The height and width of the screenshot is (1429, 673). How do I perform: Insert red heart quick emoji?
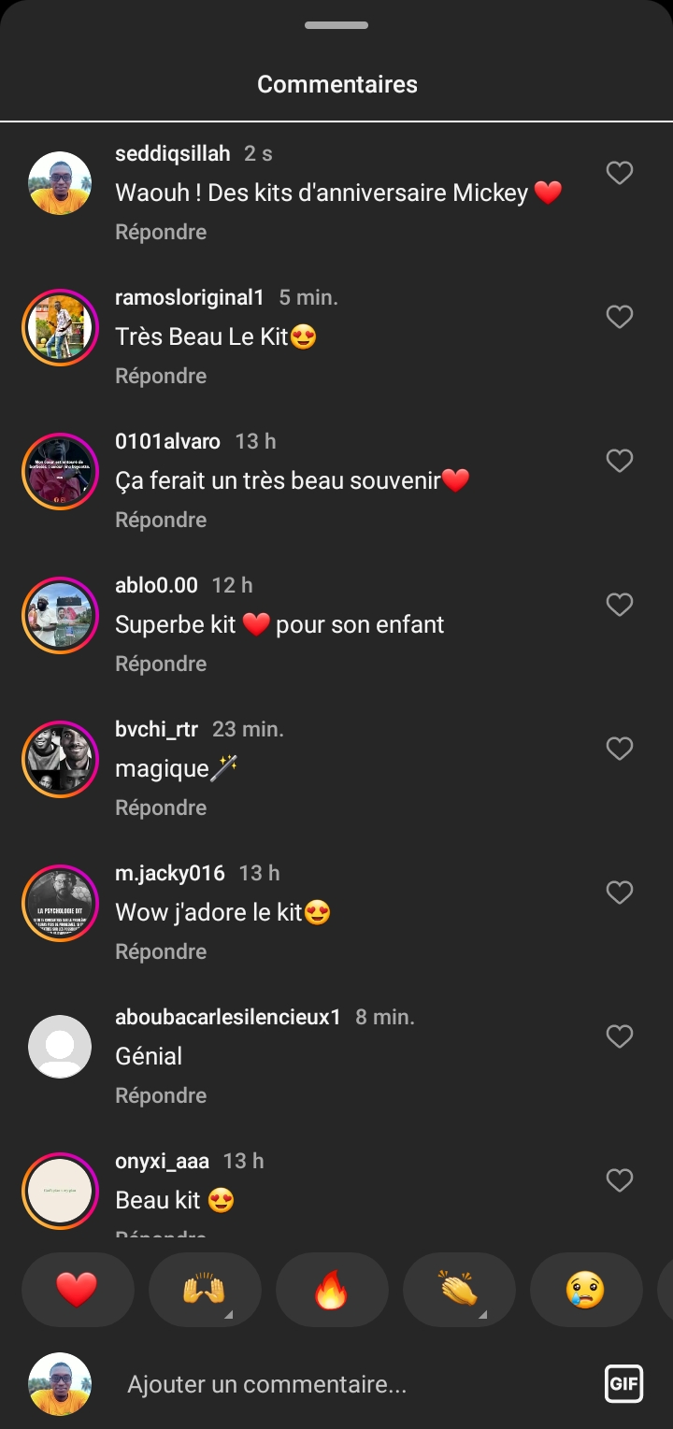(78, 1290)
